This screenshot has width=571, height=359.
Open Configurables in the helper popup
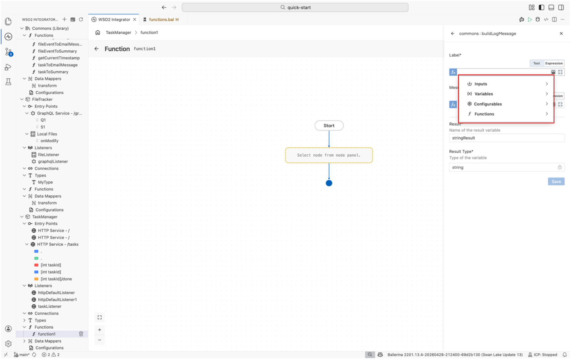[507, 104]
